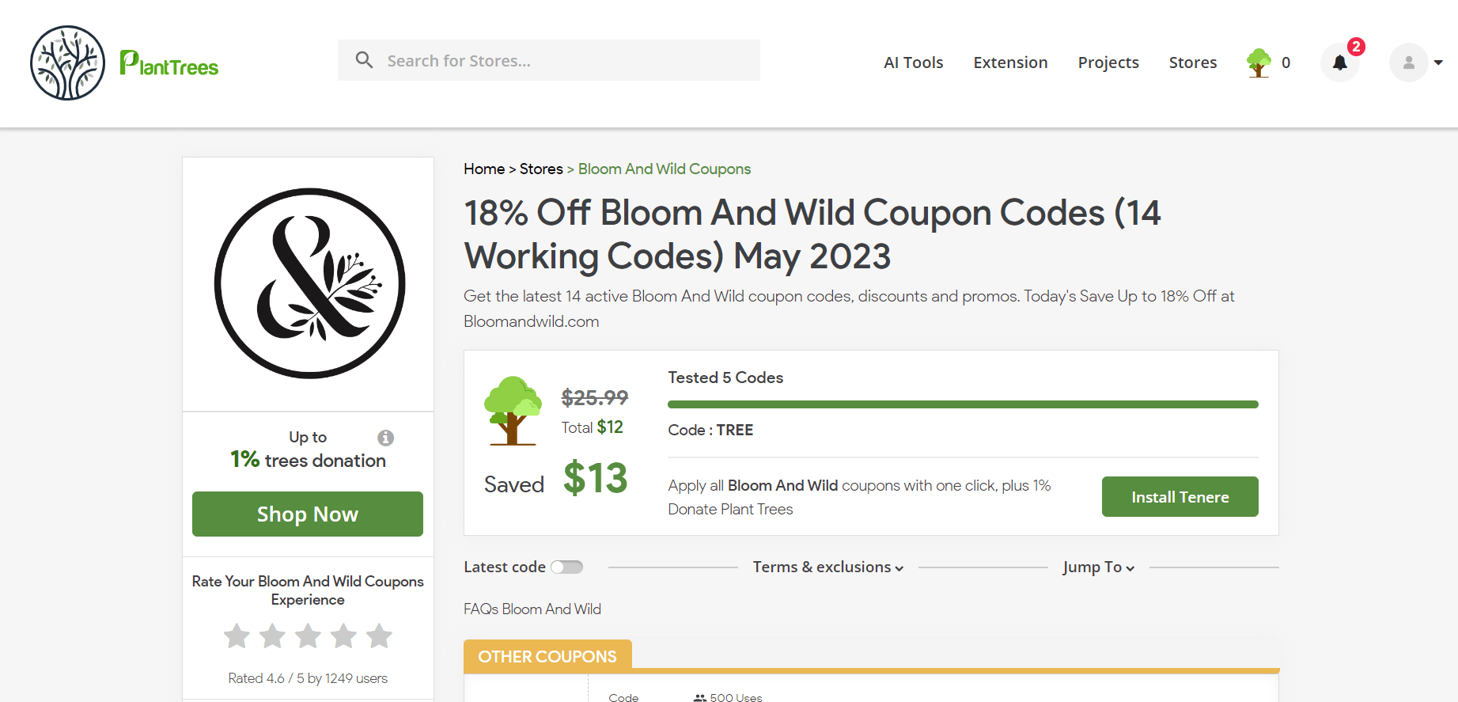Go to the Projects page
The image size is (1458, 702).
click(x=1108, y=63)
